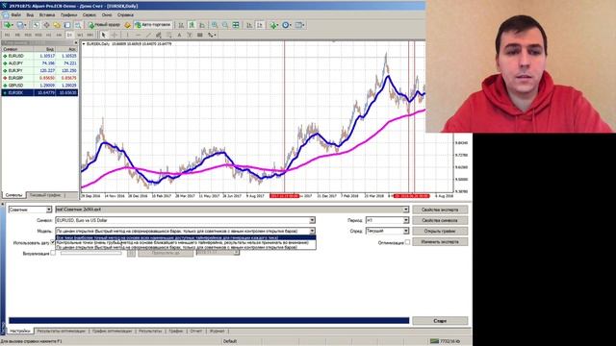The height and width of the screenshot is (346, 616).
Task: Switch to H1 timeframe
Action: click(49, 35)
